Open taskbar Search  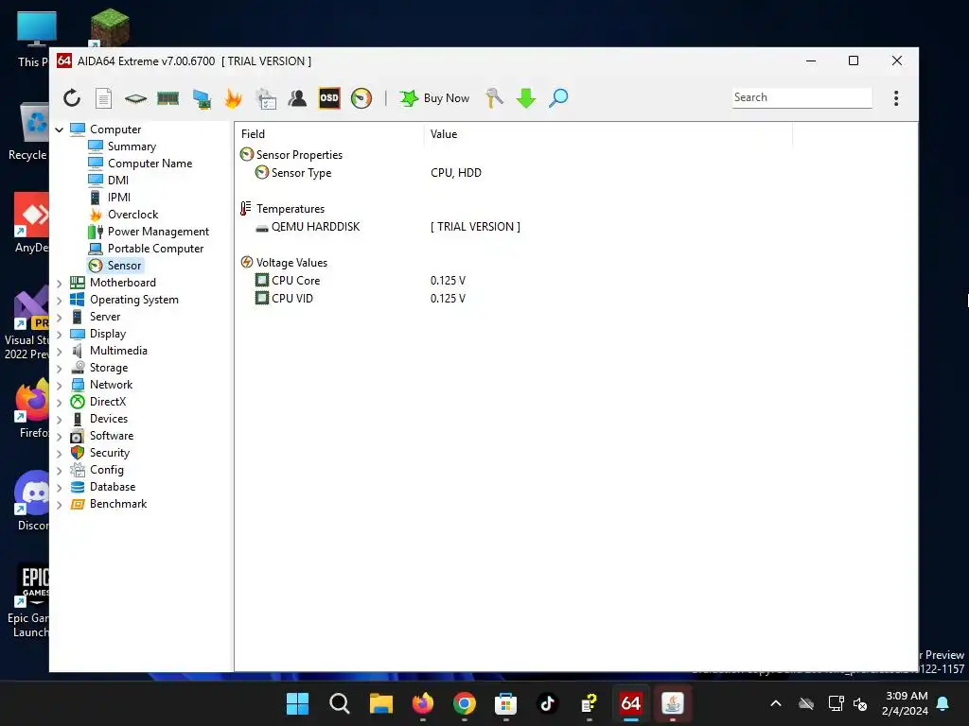click(x=340, y=703)
